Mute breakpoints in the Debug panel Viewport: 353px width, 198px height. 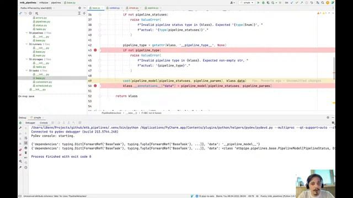click(20, 155)
